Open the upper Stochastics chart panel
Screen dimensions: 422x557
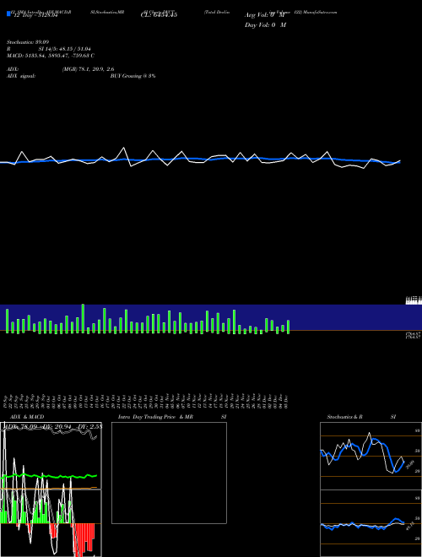coord(371,456)
